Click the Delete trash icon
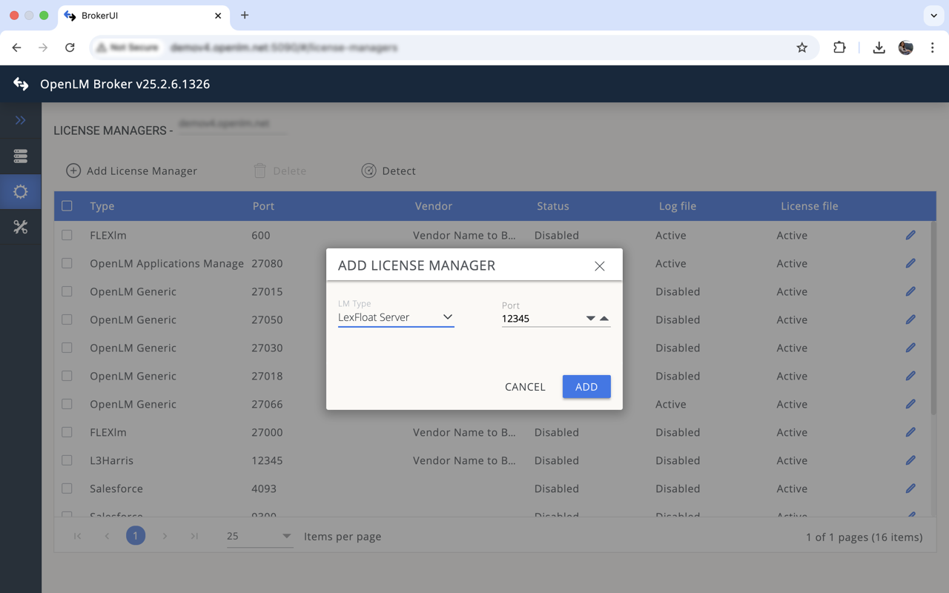The height and width of the screenshot is (593, 949). [x=260, y=170]
